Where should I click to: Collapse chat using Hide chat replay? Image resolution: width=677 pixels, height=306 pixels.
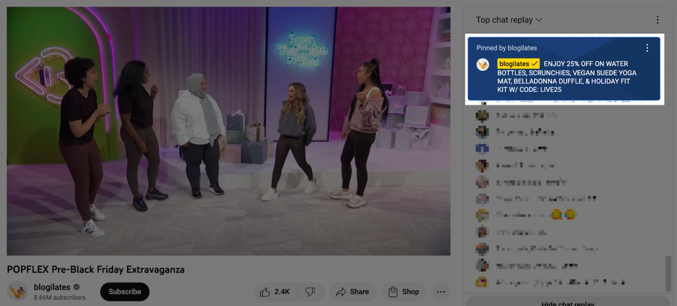[567, 303]
